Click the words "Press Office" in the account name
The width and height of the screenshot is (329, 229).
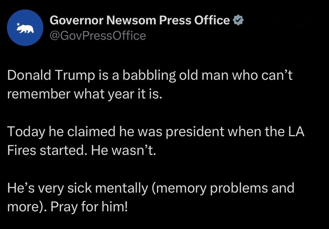[x=194, y=21]
